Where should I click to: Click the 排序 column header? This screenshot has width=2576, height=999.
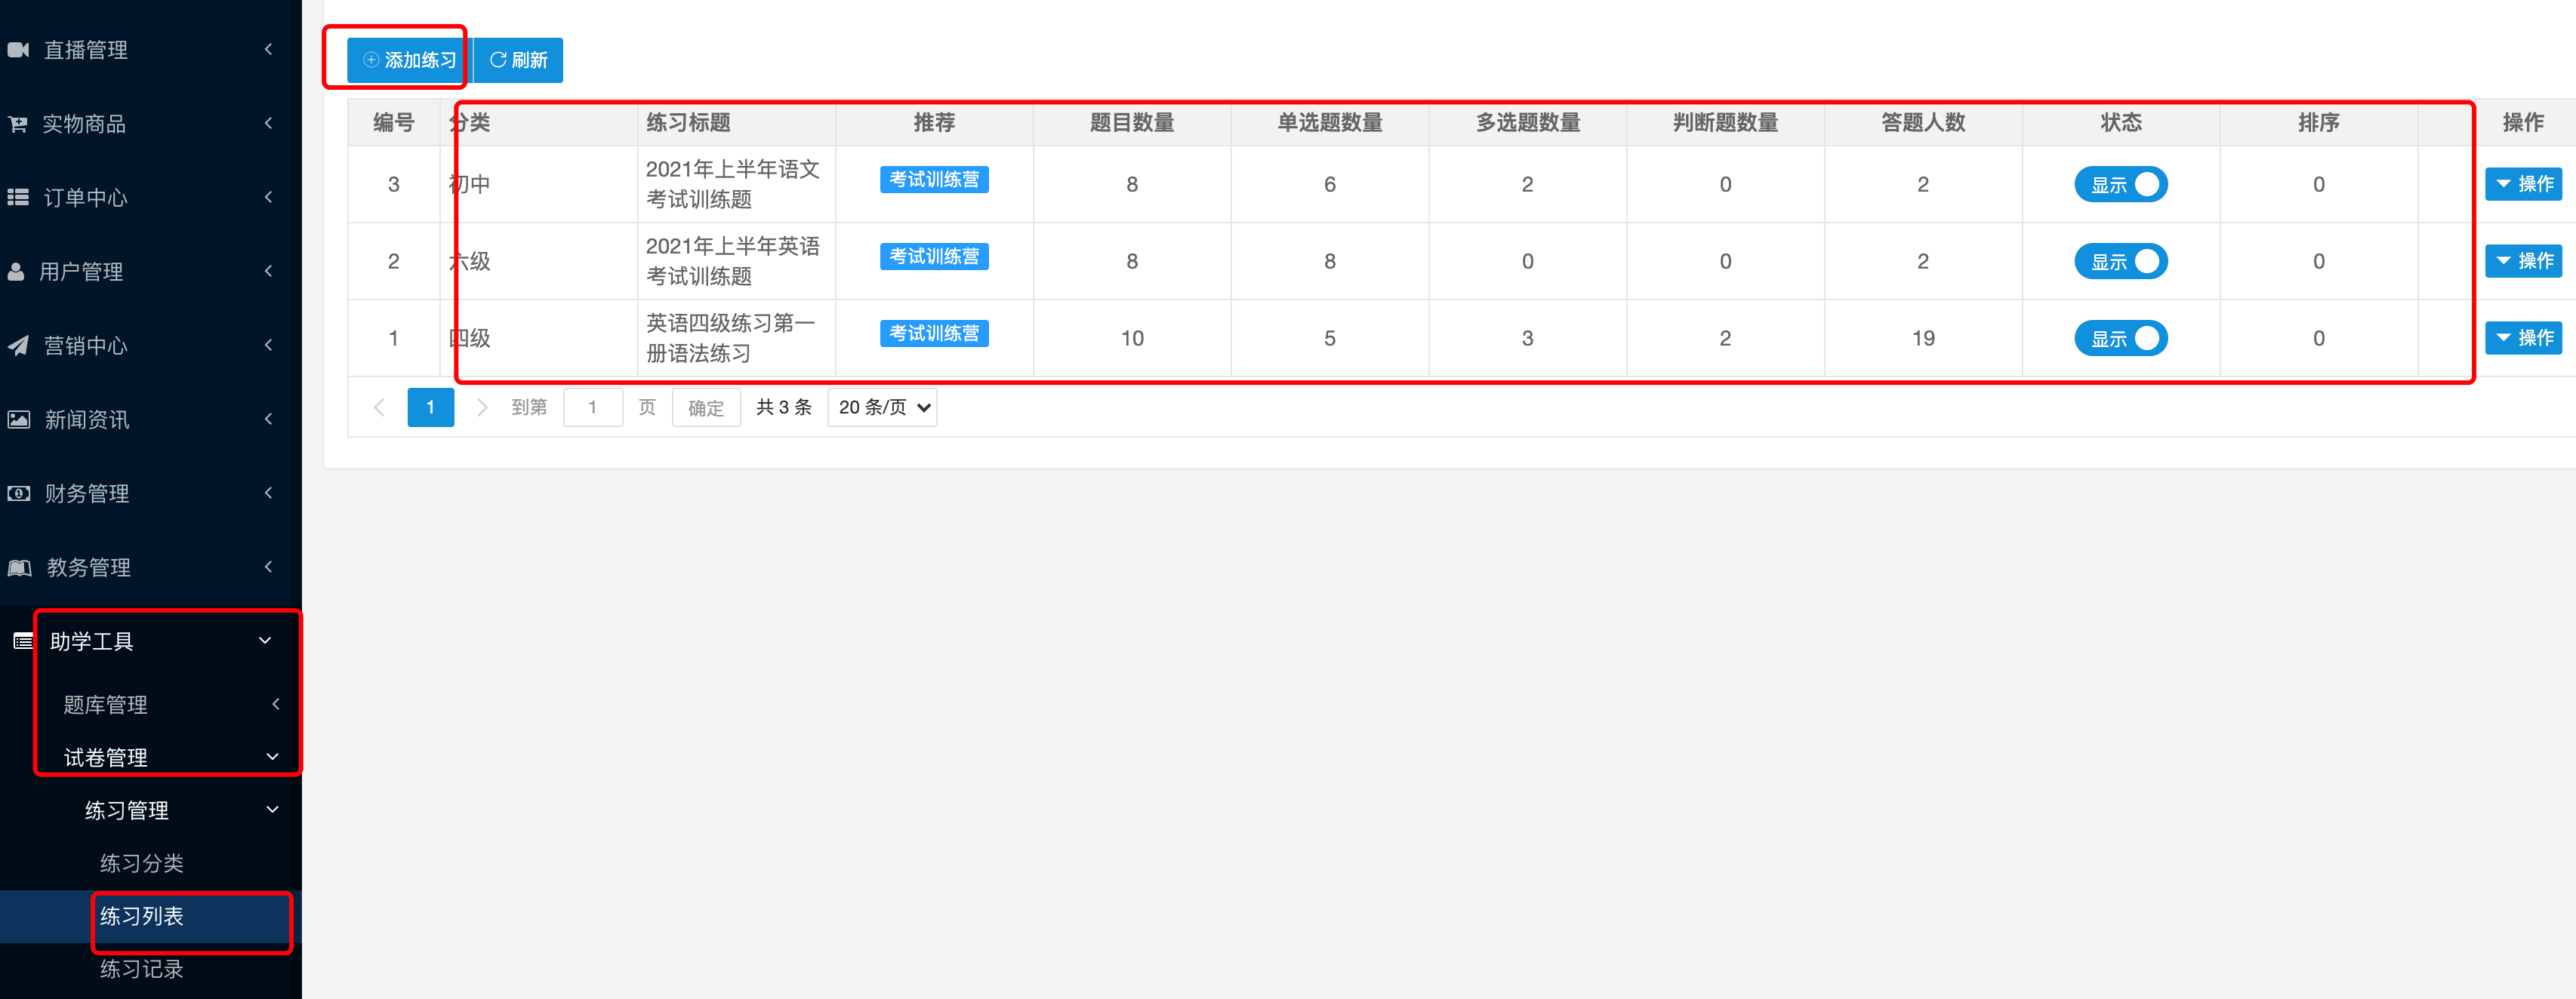(x=2318, y=123)
